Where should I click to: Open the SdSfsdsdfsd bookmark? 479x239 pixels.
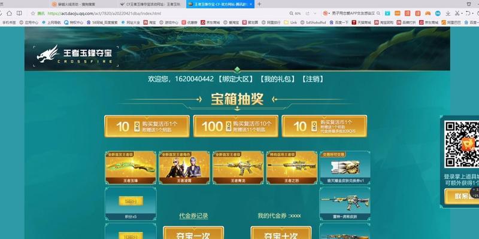(313, 23)
